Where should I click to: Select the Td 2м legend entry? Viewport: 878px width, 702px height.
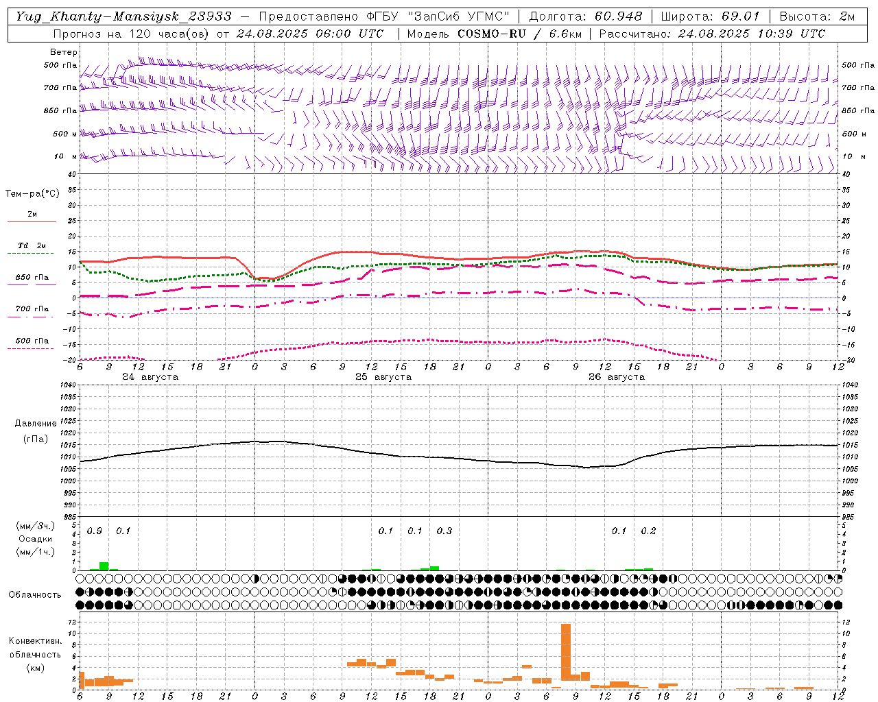click(x=32, y=245)
